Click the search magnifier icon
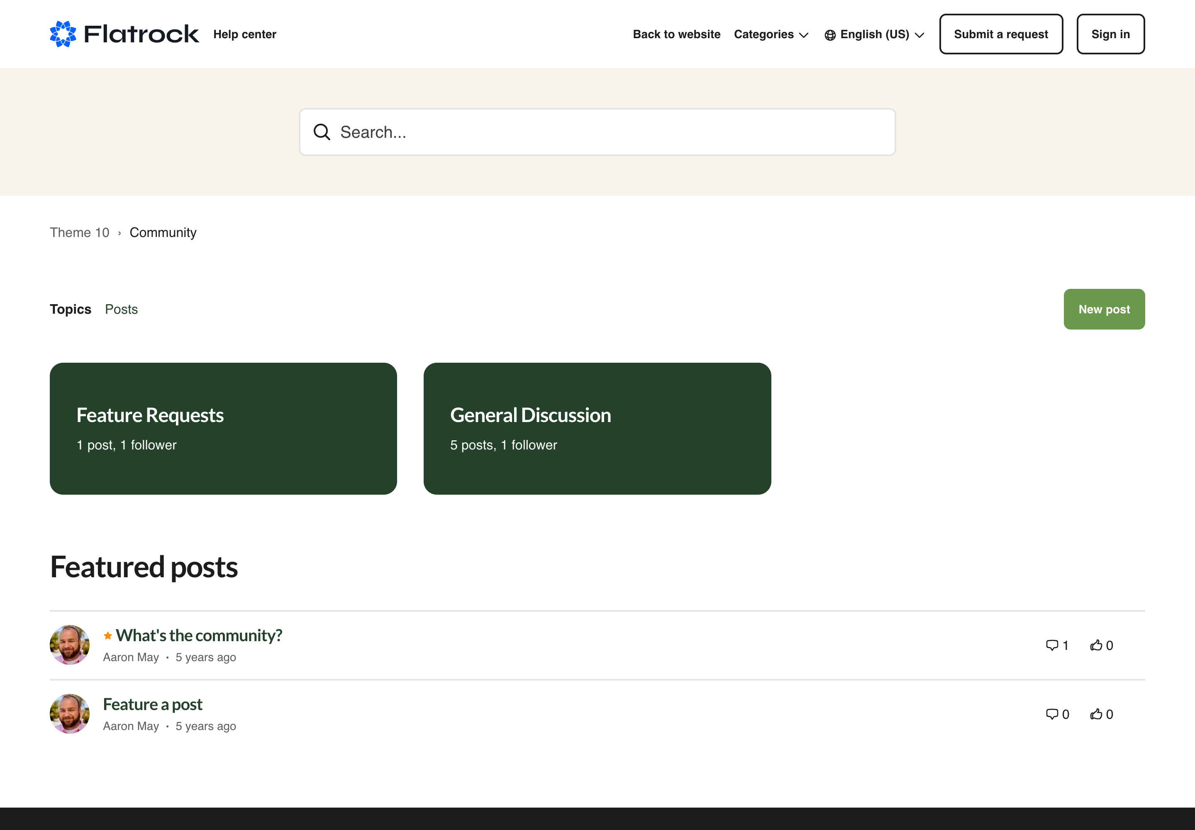This screenshot has width=1195, height=830. (x=322, y=132)
